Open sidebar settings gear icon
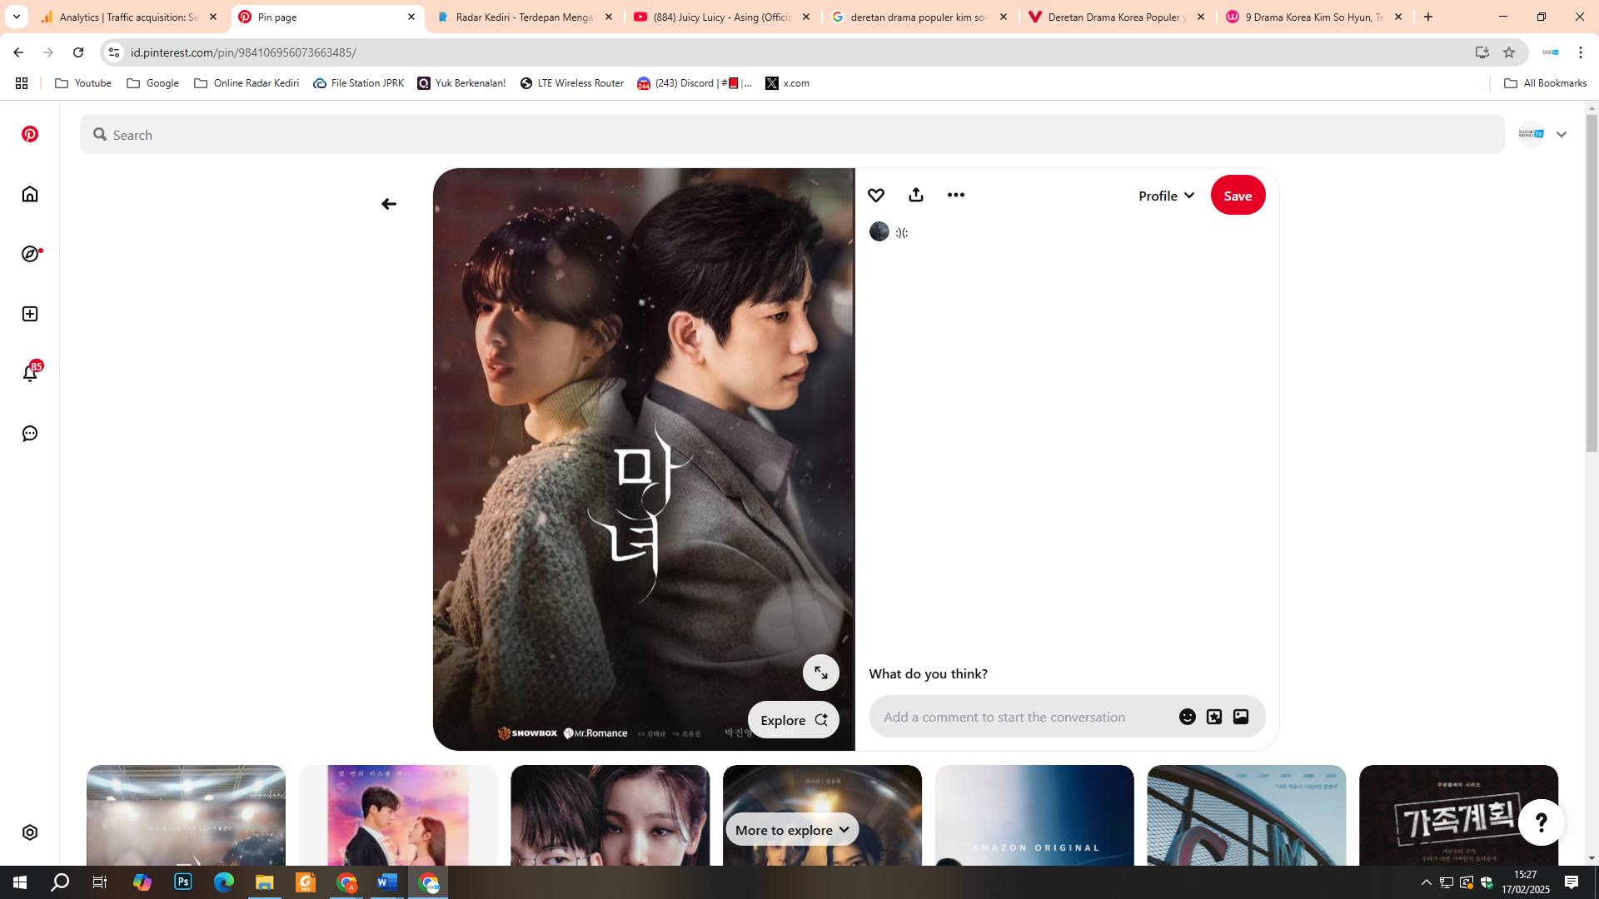1599x899 pixels. click(30, 832)
